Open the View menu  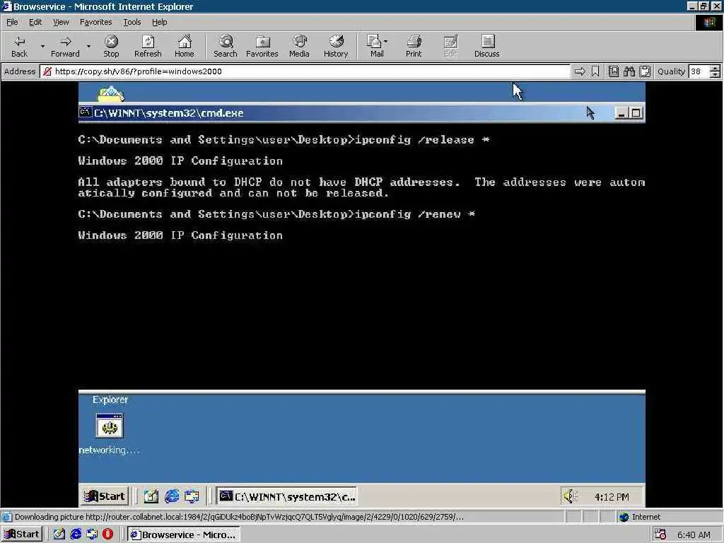pyautogui.click(x=61, y=22)
